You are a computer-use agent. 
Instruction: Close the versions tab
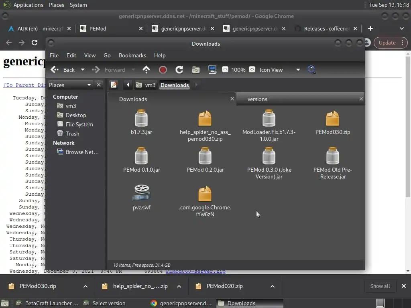point(361,99)
